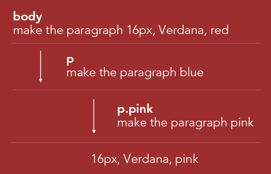Select text 'make the paragraph blue'
Image resolution: width=271 pixels, height=174 pixels.
(135, 73)
